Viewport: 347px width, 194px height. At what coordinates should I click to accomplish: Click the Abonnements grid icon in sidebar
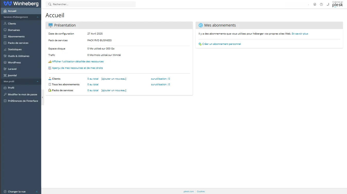pyautogui.click(x=5, y=36)
